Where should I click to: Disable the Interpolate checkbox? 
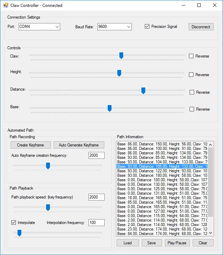pyautogui.click(x=13, y=223)
